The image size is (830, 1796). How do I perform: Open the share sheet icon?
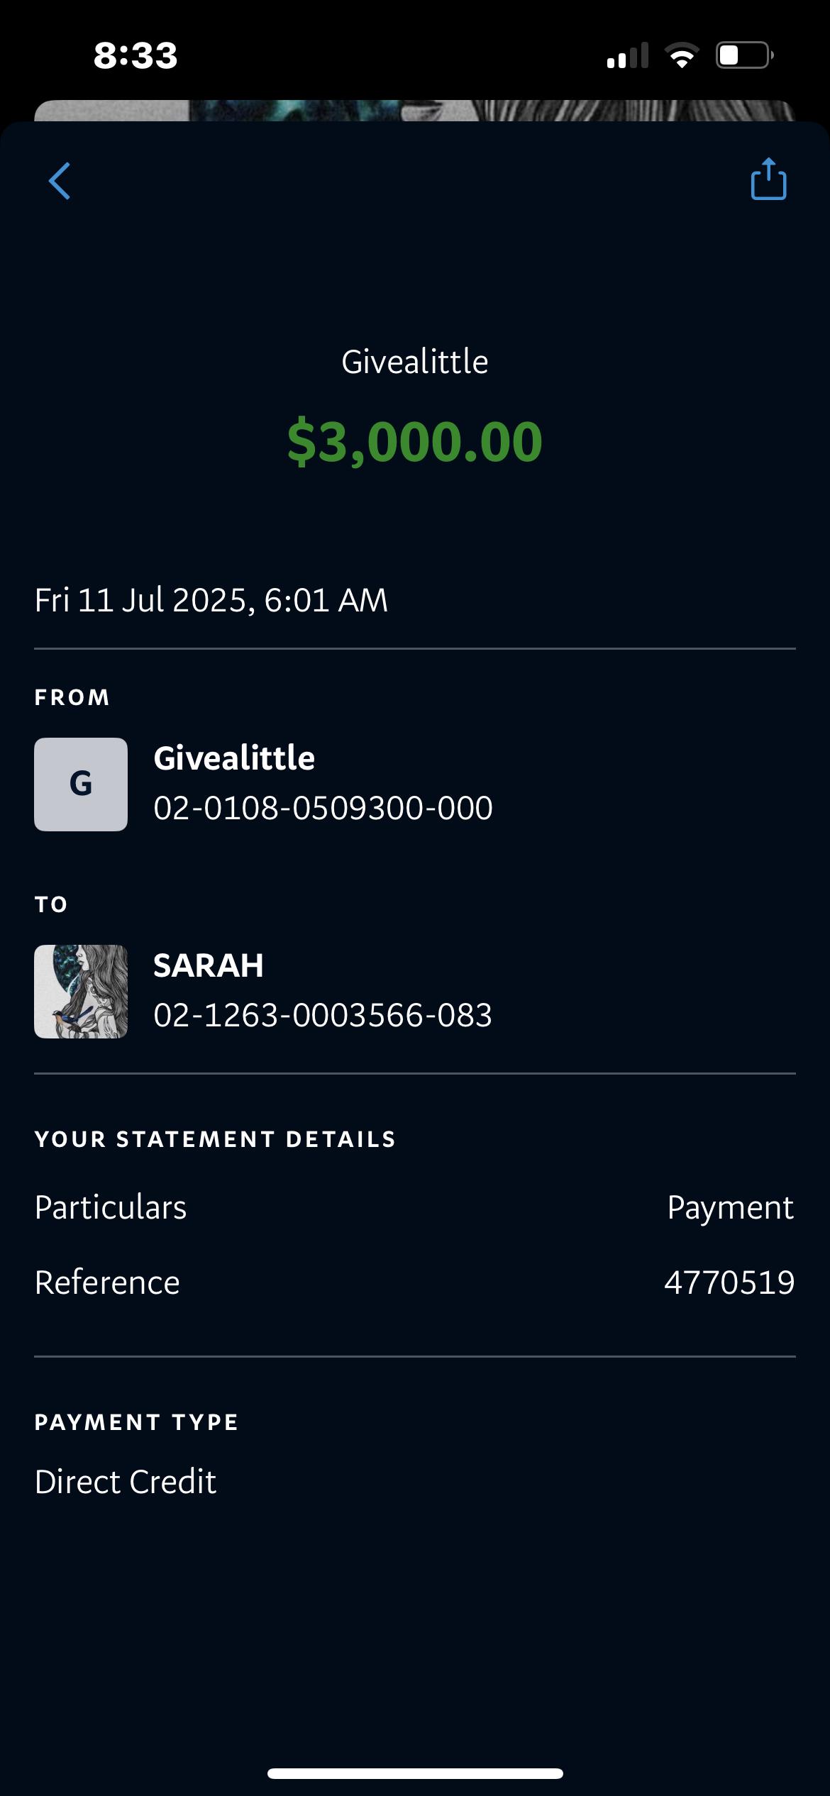[768, 179]
